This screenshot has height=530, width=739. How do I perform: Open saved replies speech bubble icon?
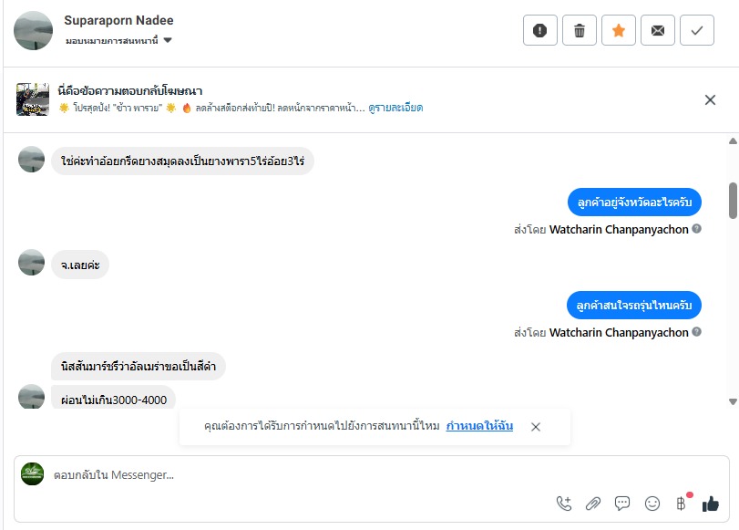click(622, 503)
